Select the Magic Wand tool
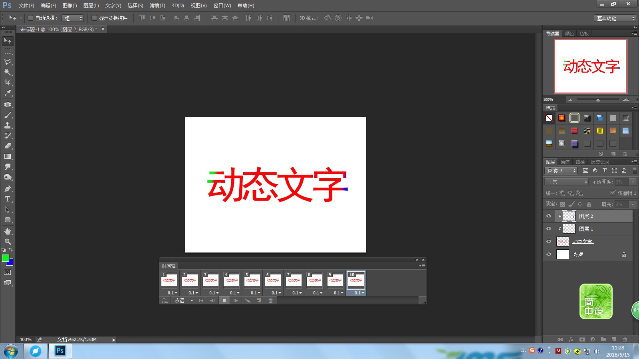Screen dimensions: 639x359 tap(8, 72)
